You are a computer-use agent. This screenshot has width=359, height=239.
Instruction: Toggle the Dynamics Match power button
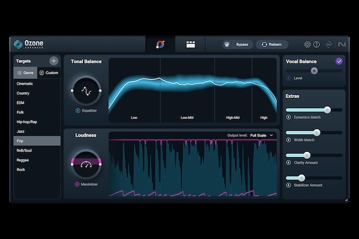pos(288,117)
